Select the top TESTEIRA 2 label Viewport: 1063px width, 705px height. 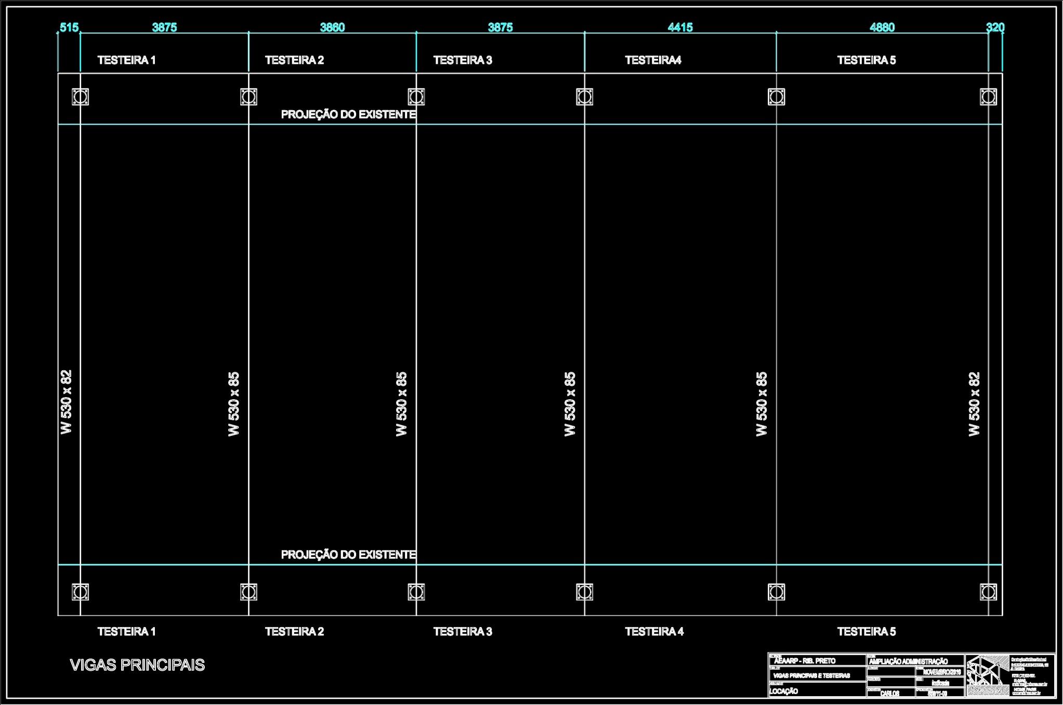[x=294, y=60]
